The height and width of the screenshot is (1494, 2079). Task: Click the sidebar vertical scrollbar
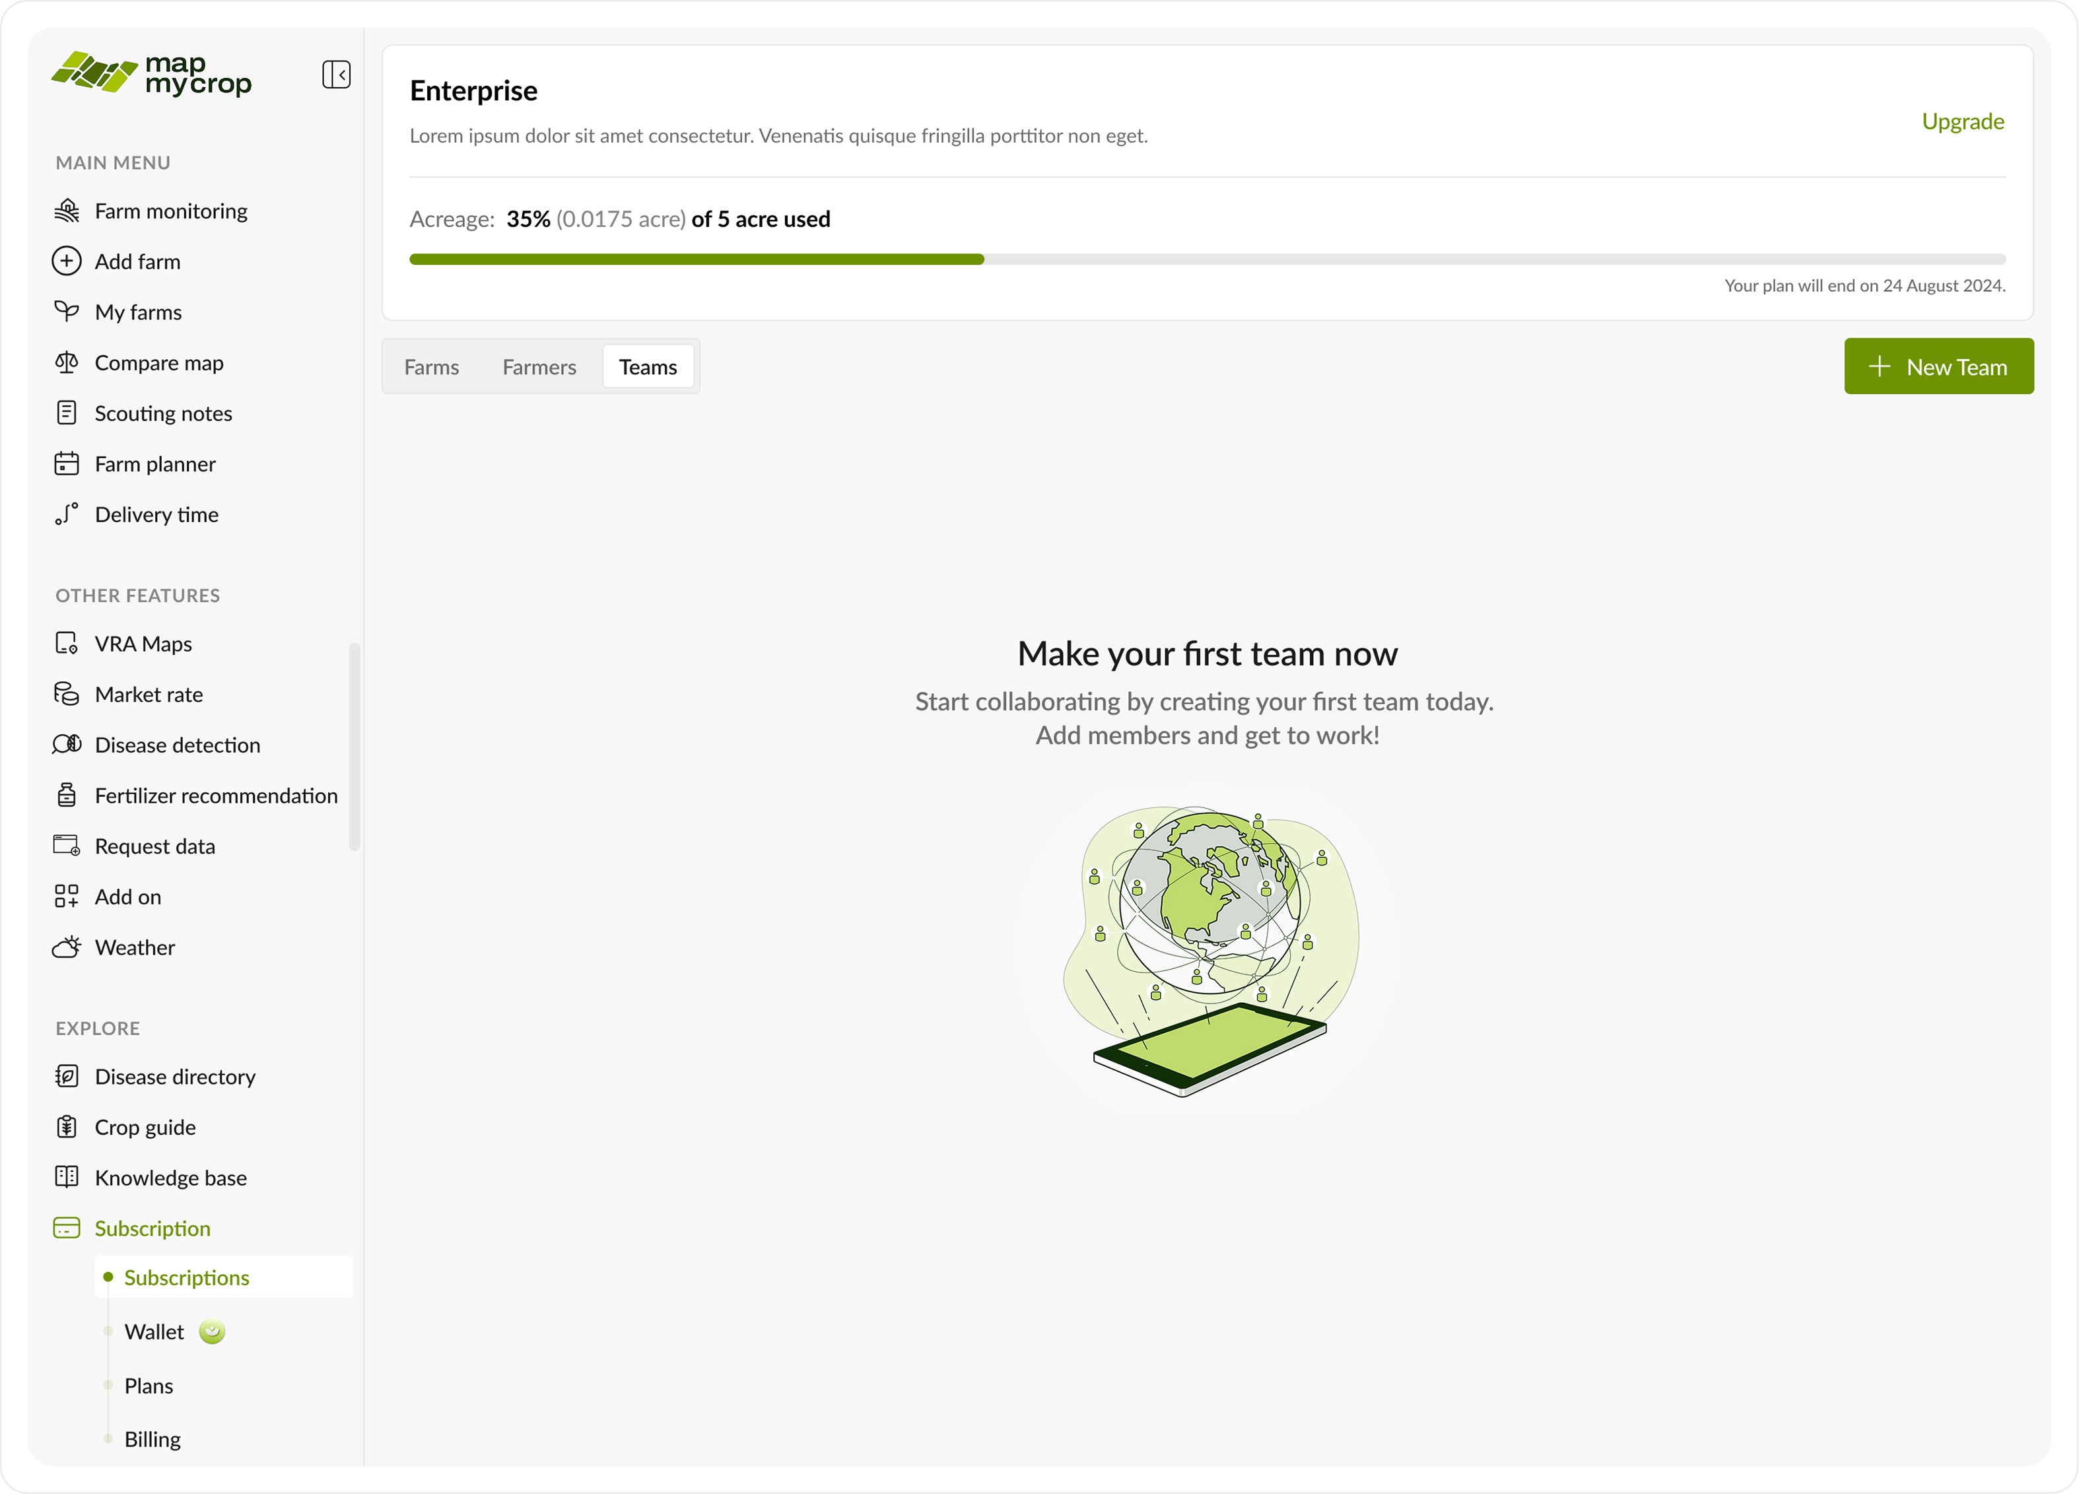[354, 747]
